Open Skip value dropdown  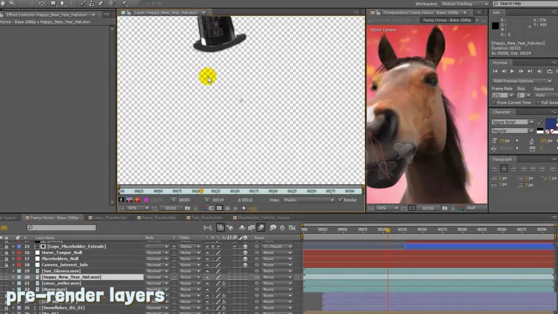click(524, 95)
